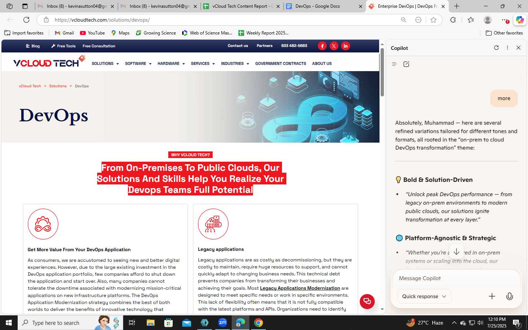Click Free Consultation link
This screenshot has height=330, width=528.
99,46
